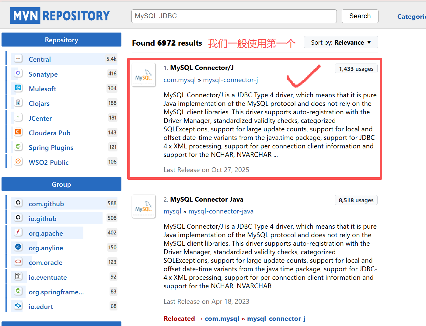426x326 pixels.
Task: Filter by org.apache group
Action: point(46,233)
